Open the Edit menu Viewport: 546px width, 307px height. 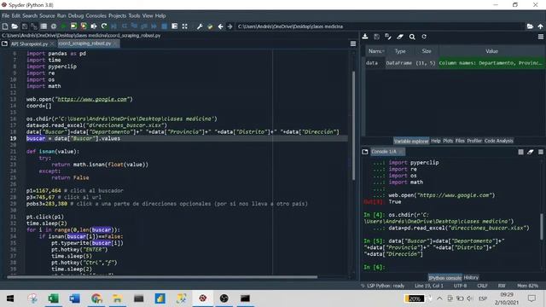[16, 15]
